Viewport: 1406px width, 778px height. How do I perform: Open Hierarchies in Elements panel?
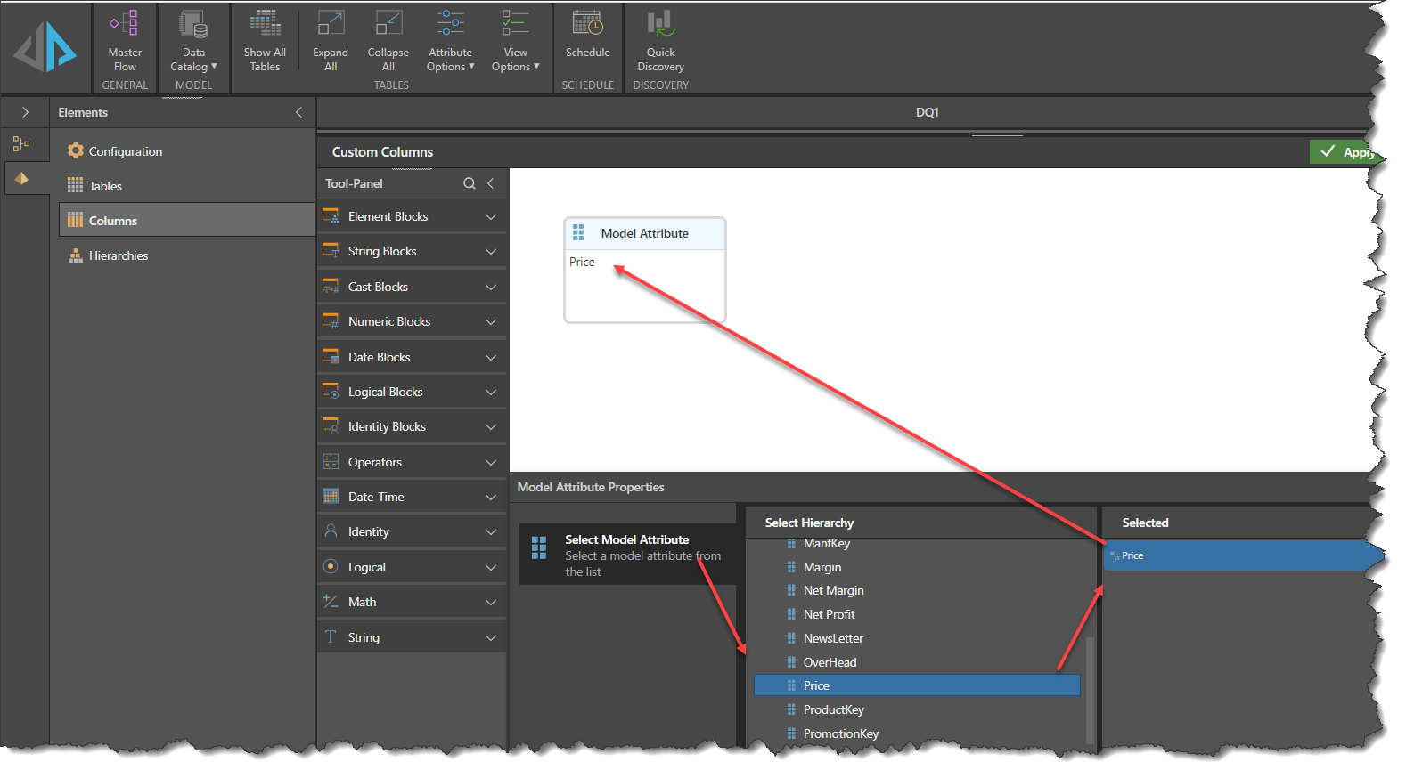pos(119,255)
